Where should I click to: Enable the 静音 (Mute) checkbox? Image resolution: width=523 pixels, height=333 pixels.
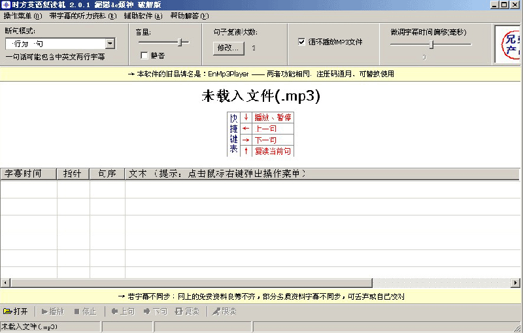point(144,55)
